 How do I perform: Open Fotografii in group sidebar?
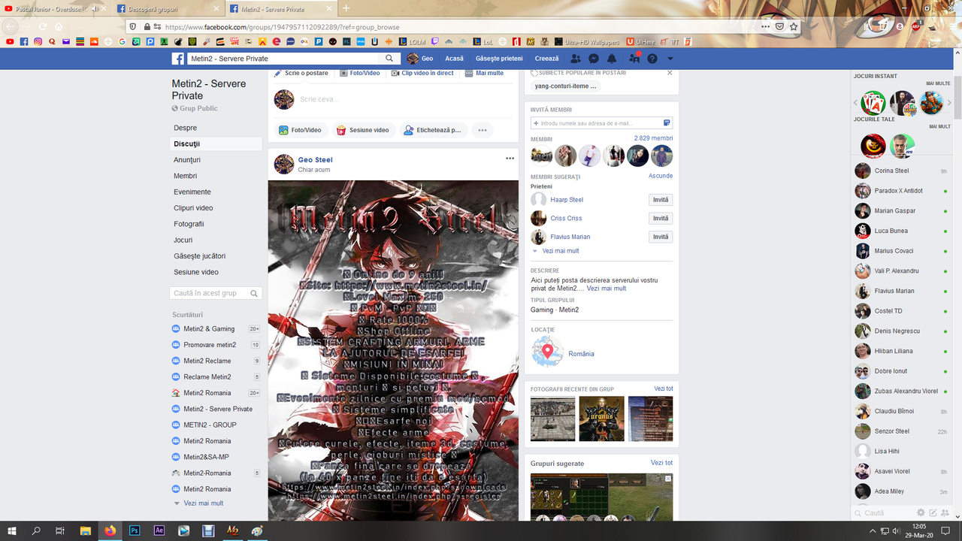point(189,224)
